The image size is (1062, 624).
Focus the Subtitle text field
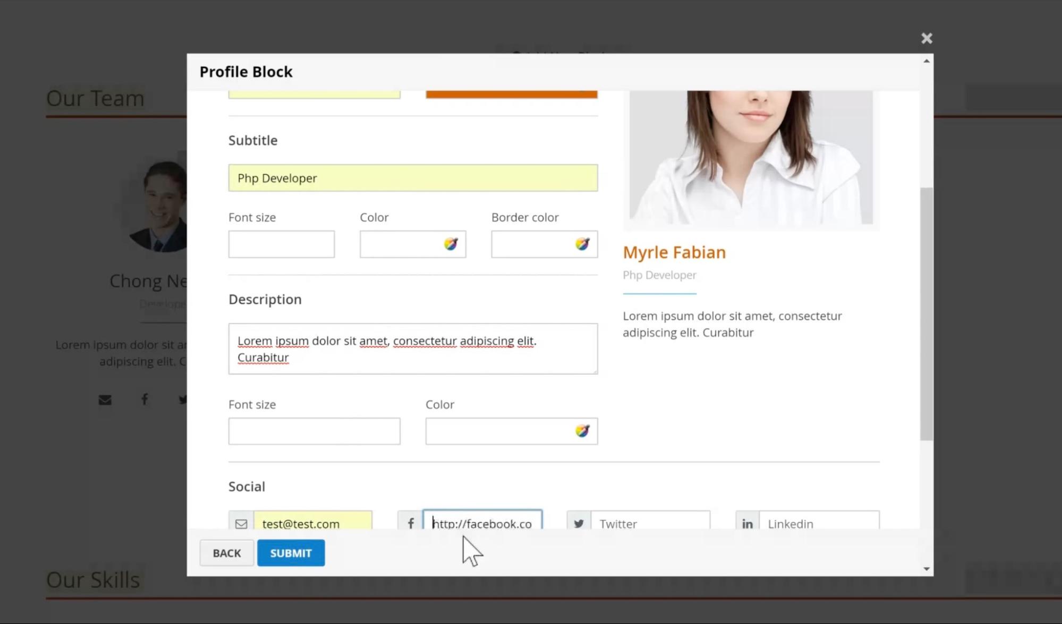click(x=413, y=178)
